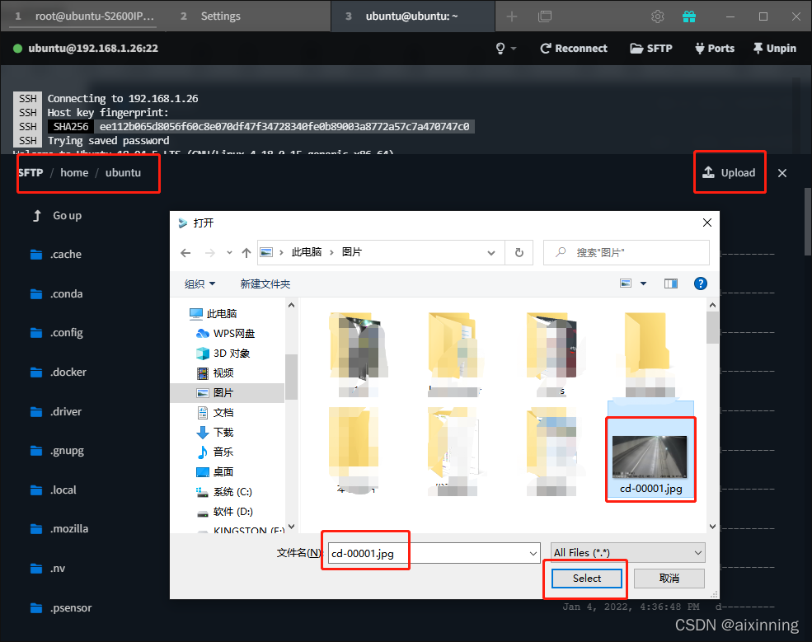
Task: Select 音乐 in the navigation tree
Action: click(x=215, y=452)
